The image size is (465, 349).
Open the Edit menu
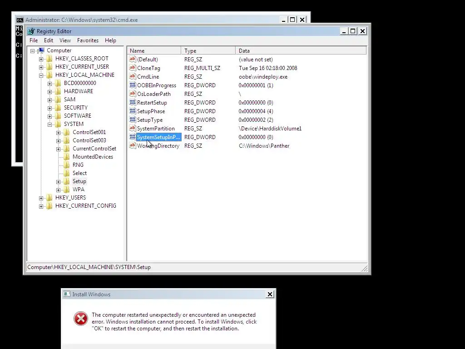tap(49, 40)
